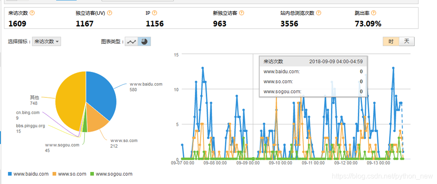
Task: Click www.baidu.com 580 pie label
Action: (146, 87)
